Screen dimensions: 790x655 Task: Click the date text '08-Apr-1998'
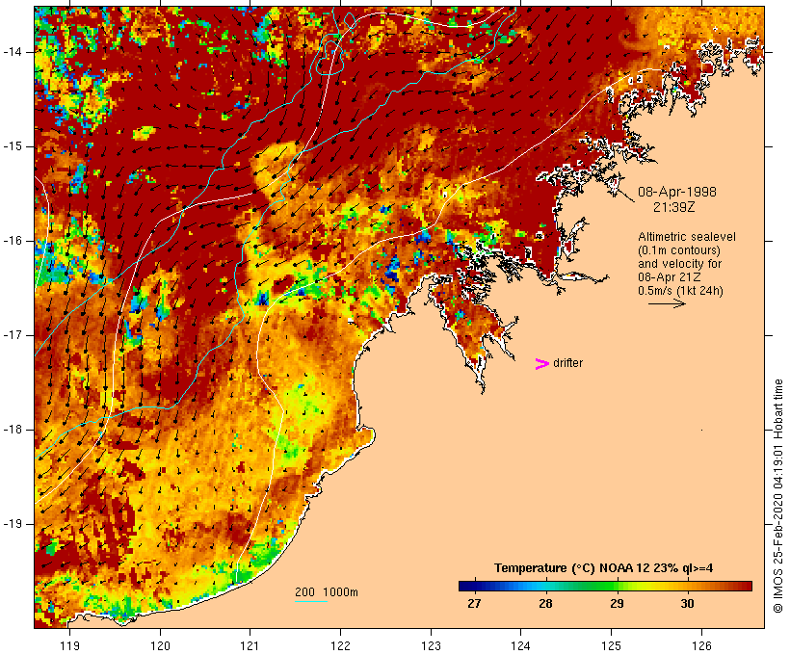coord(677,192)
